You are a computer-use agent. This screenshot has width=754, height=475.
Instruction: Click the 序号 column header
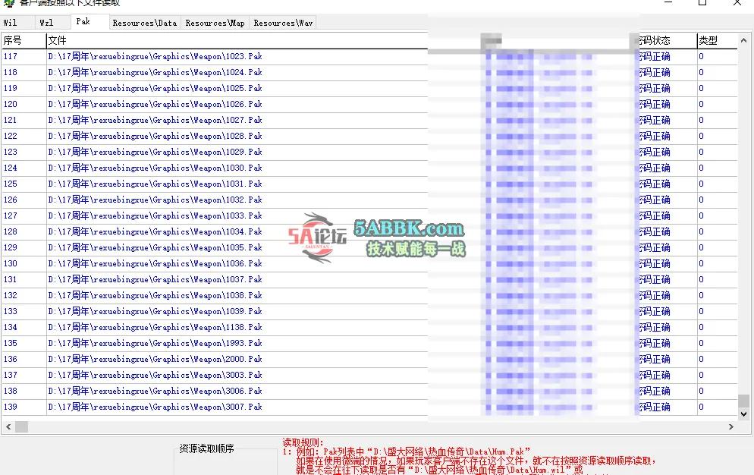(x=24, y=40)
